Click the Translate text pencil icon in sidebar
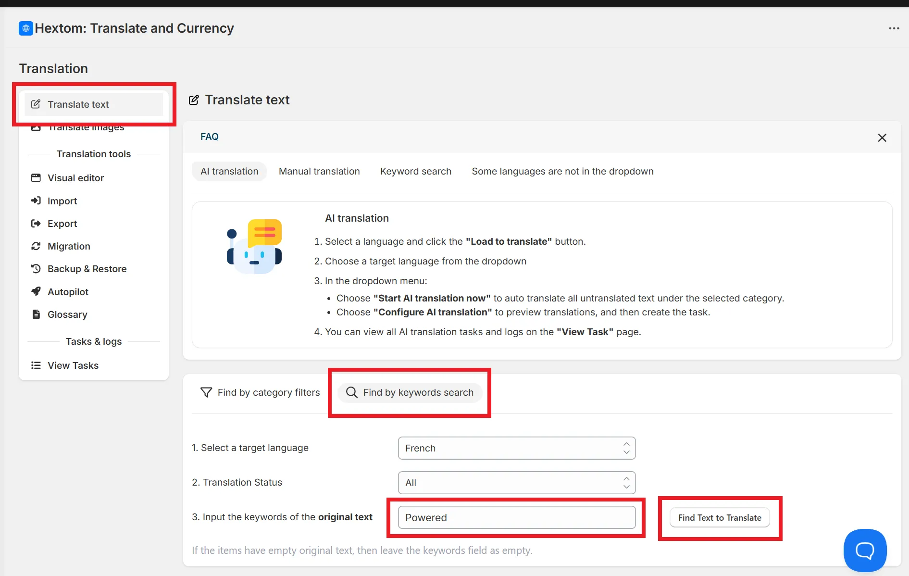The width and height of the screenshot is (909, 576). (36, 104)
